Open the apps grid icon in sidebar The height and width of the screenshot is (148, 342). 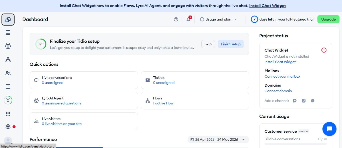(x=8, y=114)
